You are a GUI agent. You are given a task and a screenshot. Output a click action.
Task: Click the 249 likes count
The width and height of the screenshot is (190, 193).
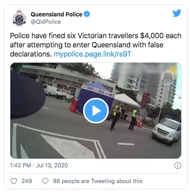[x=27, y=181]
